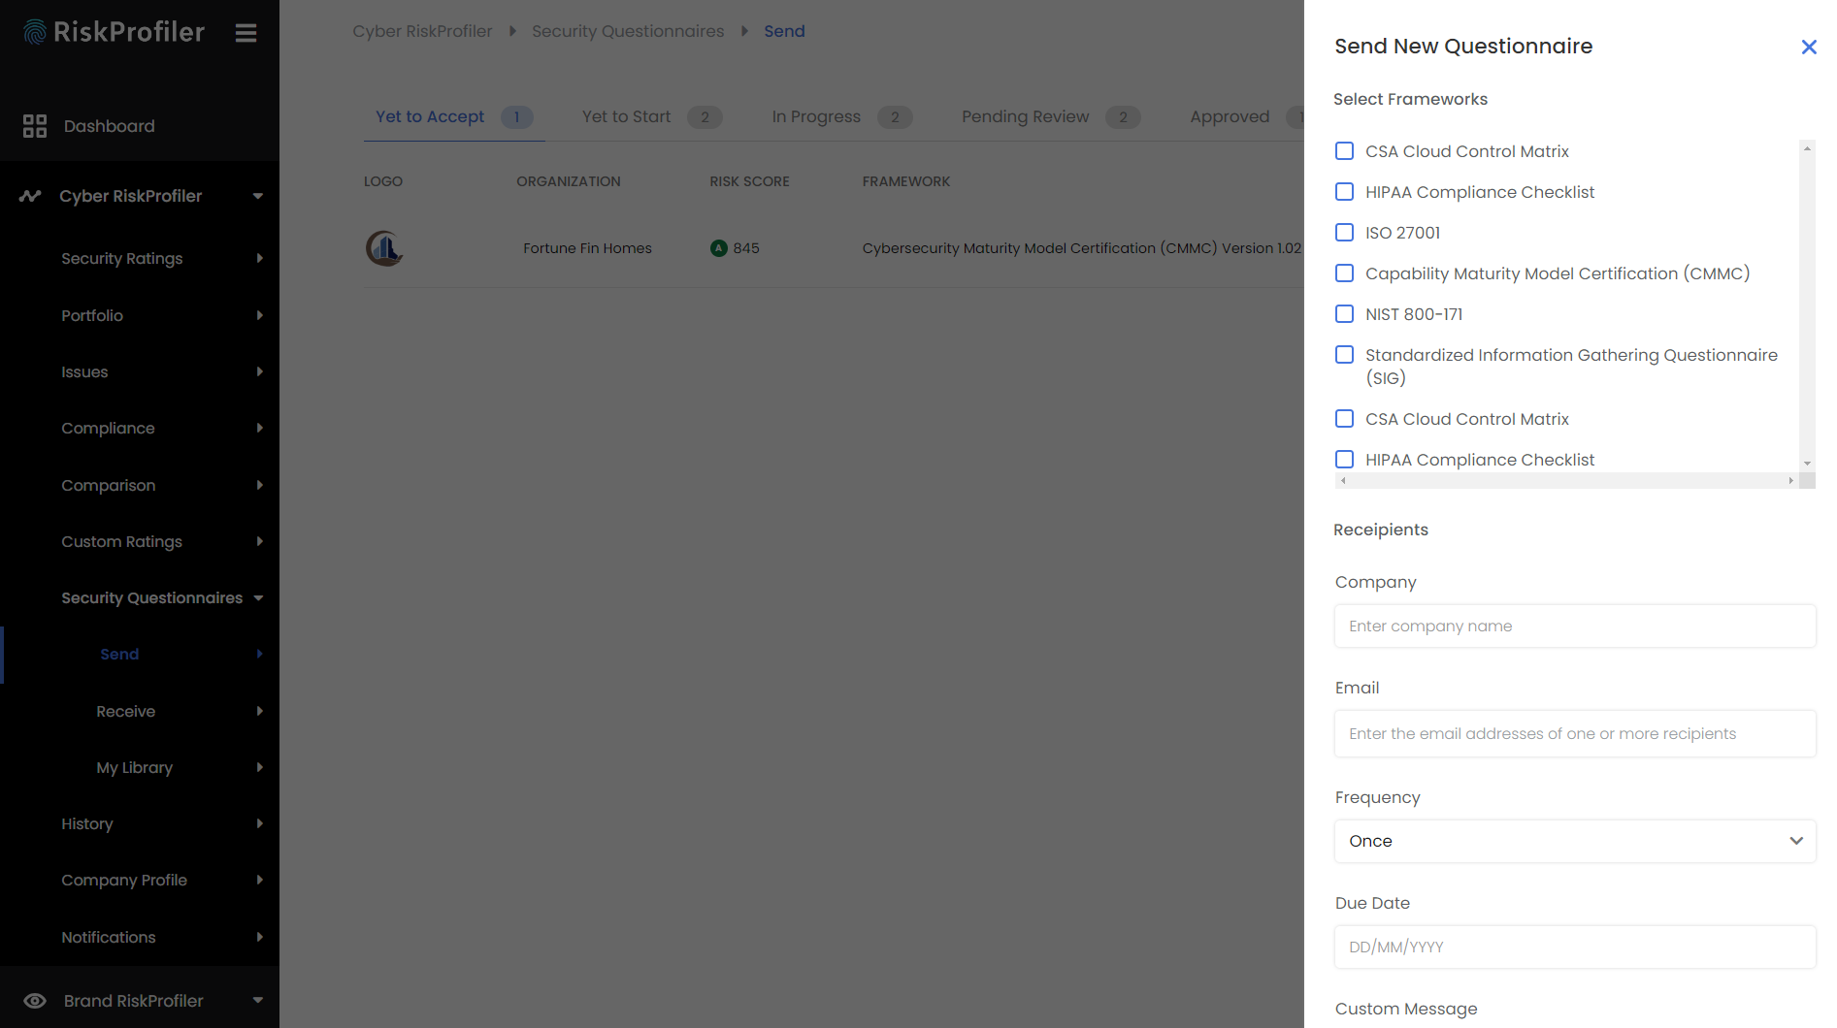Click the Fortune Fin Homes logo
Screen dimensions: 1837x1028
coord(384,248)
